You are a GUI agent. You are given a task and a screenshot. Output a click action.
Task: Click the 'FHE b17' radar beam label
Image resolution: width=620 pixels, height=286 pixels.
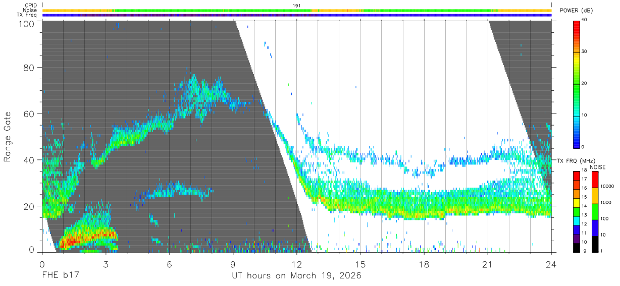pos(60,276)
